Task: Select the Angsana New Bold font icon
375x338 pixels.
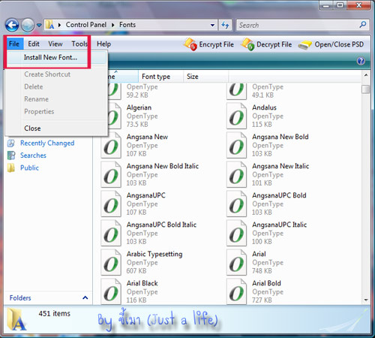Action: pyautogui.click(x=236, y=145)
